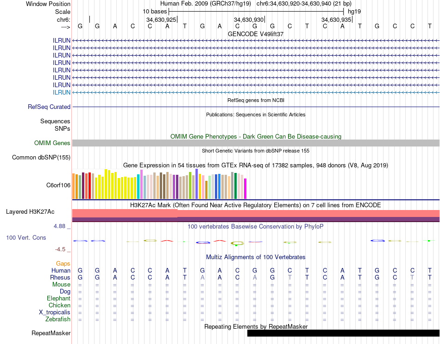Click the RefSeq Curated track label
This screenshot has width=440, height=344.
coord(49,107)
